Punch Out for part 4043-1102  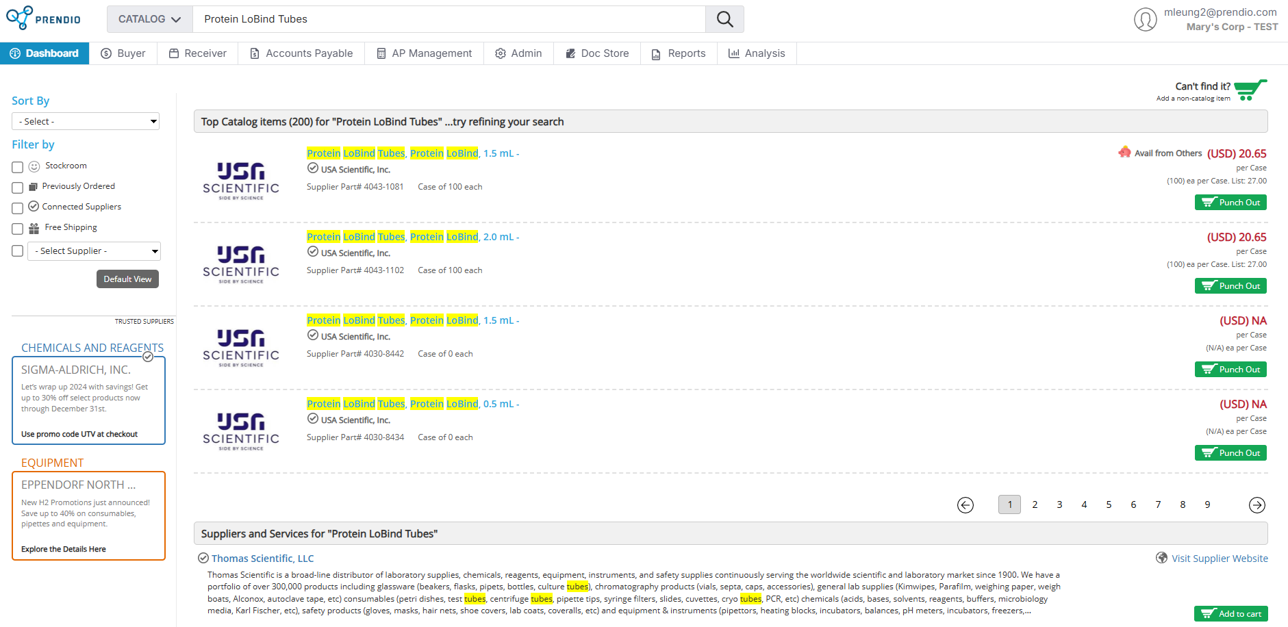[x=1230, y=286]
